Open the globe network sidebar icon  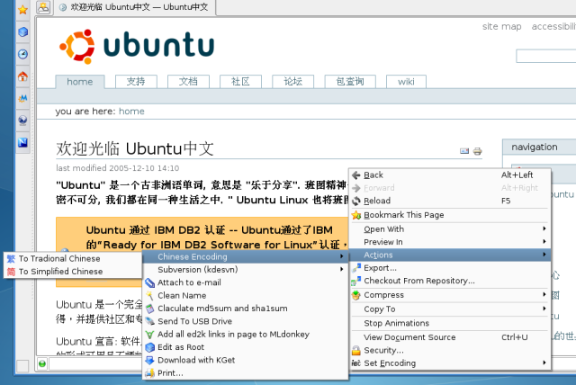click(x=22, y=120)
